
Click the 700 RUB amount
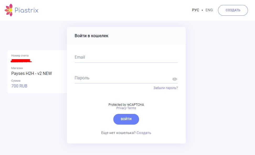click(19, 86)
